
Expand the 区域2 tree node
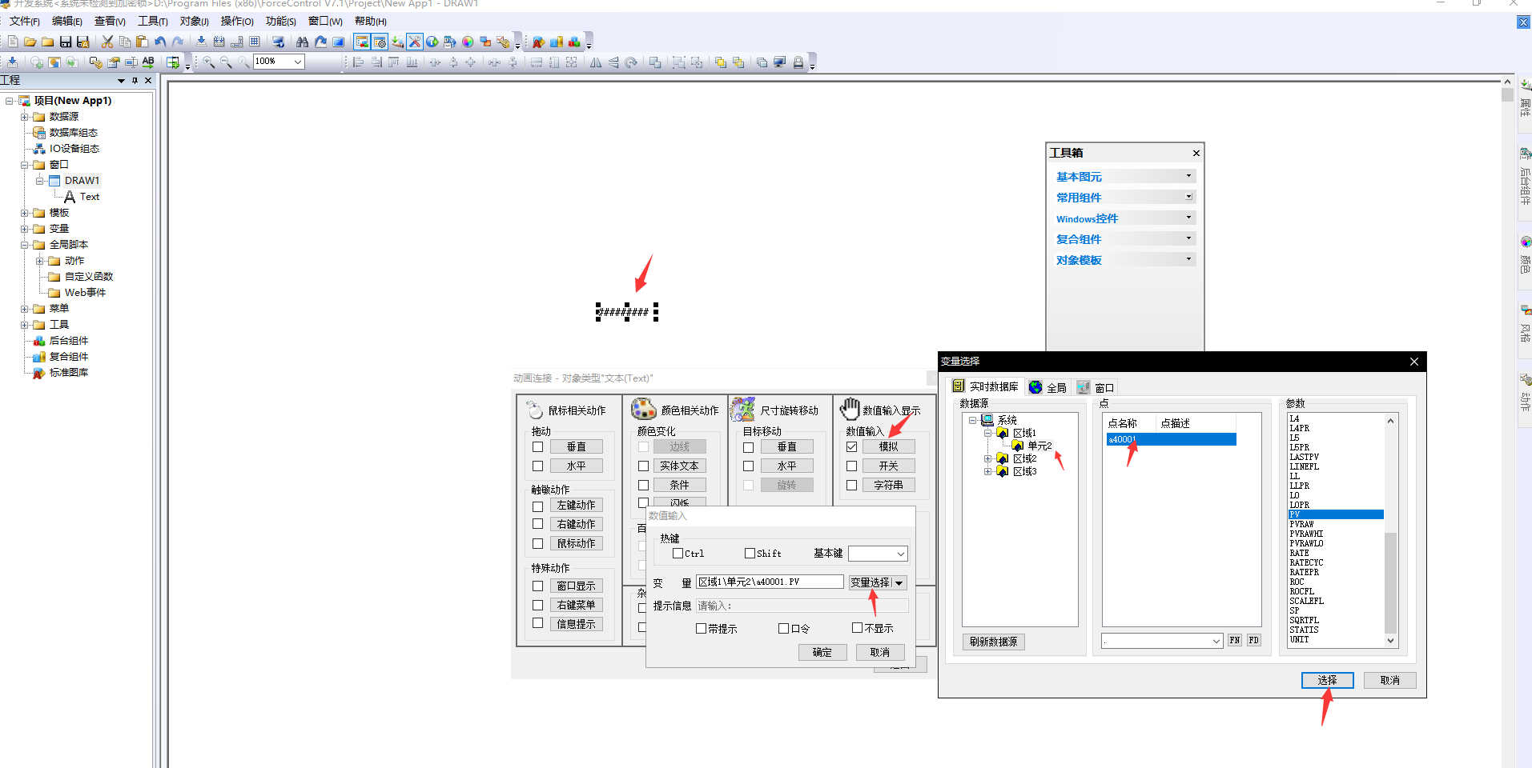coord(988,459)
